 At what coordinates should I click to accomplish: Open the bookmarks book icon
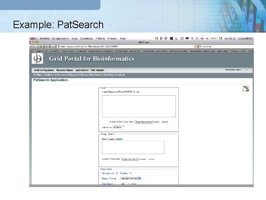[x=31, y=51]
